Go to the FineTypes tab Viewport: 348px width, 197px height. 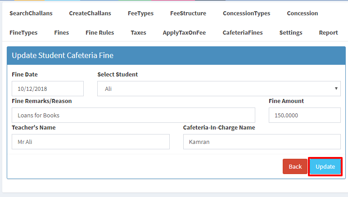click(23, 33)
